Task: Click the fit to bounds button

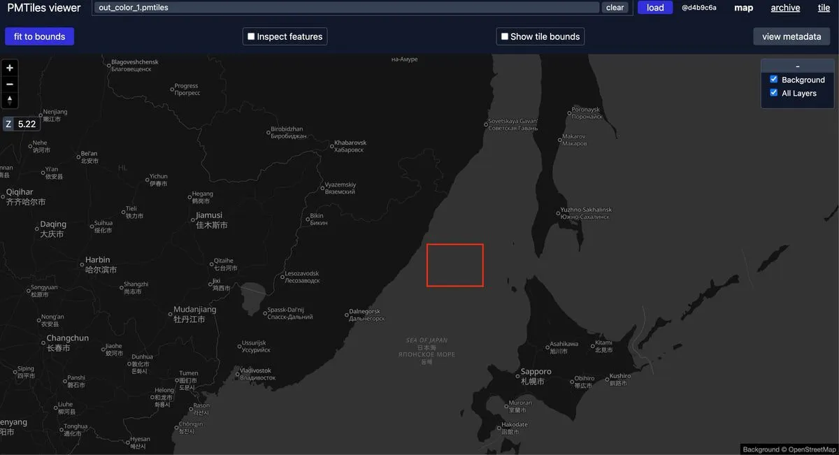Action: (x=39, y=36)
